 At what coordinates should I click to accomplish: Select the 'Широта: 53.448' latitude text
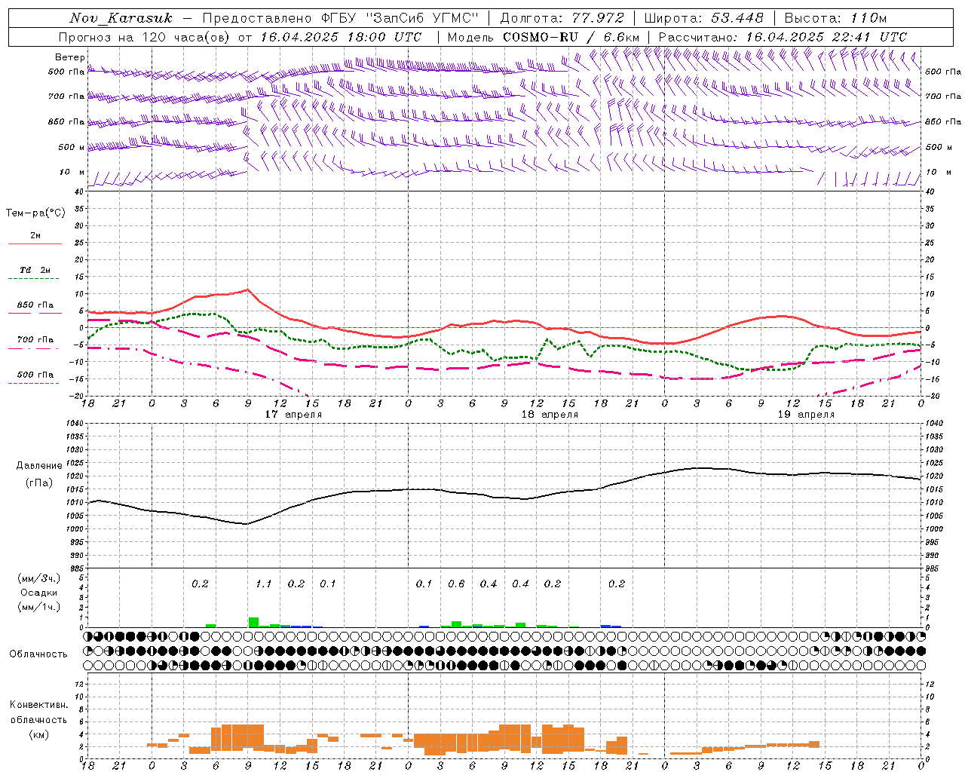pos(703,18)
